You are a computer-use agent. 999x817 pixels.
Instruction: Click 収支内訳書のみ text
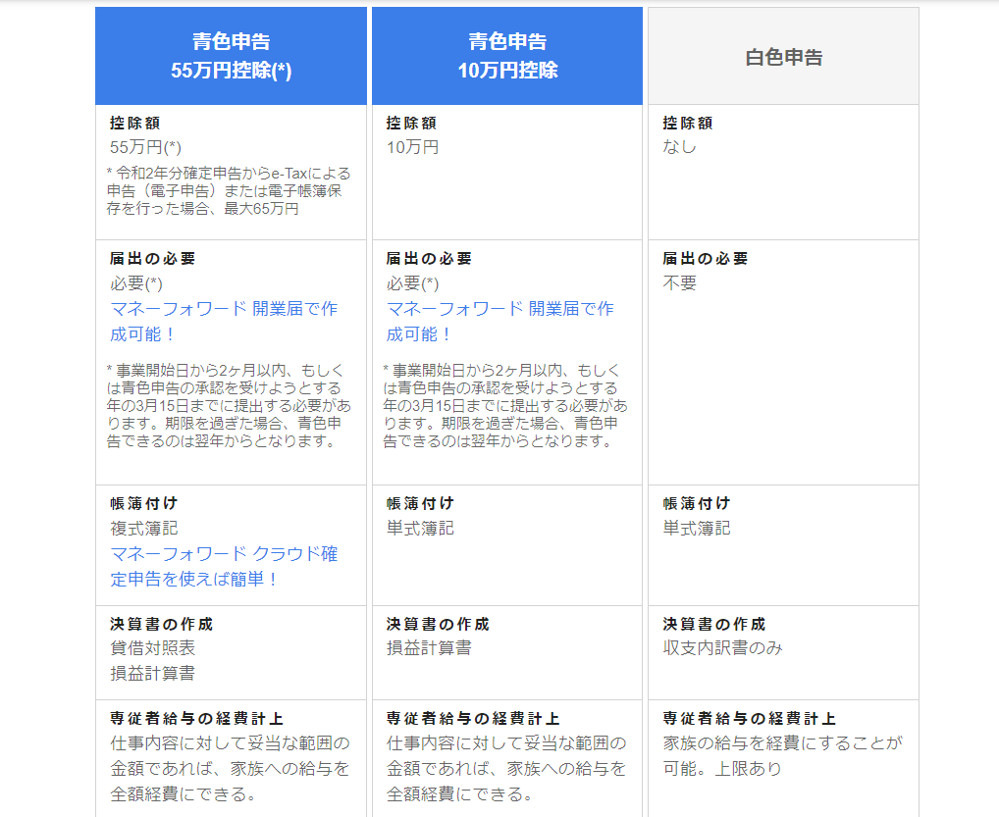(x=722, y=647)
